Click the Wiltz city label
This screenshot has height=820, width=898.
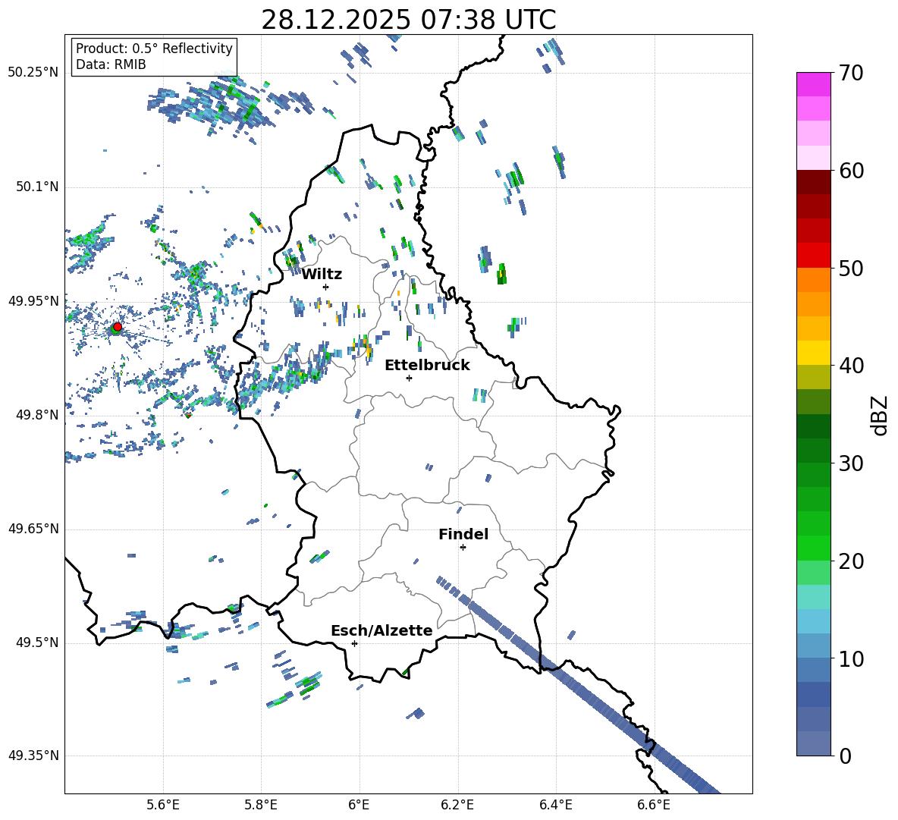[x=322, y=275]
